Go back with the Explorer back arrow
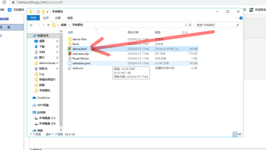266x150 pixels. pyautogui.click(x=32, y=25)
